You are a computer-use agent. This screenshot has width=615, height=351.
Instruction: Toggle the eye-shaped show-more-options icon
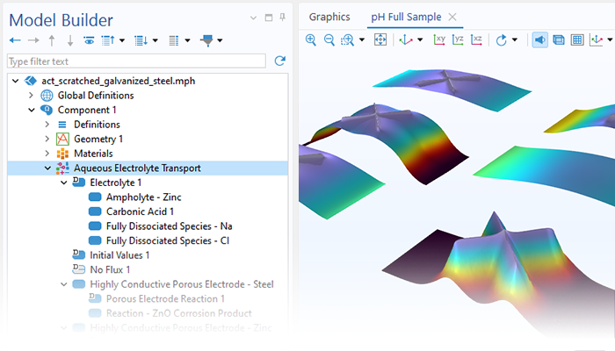tap(89, 40)
